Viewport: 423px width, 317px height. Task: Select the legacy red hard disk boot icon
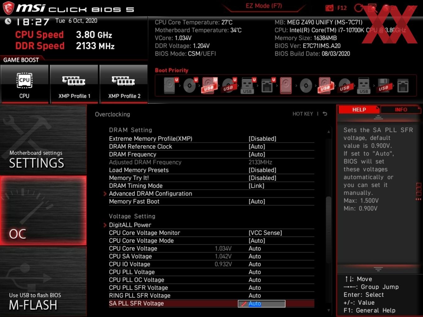pos(286,85)
